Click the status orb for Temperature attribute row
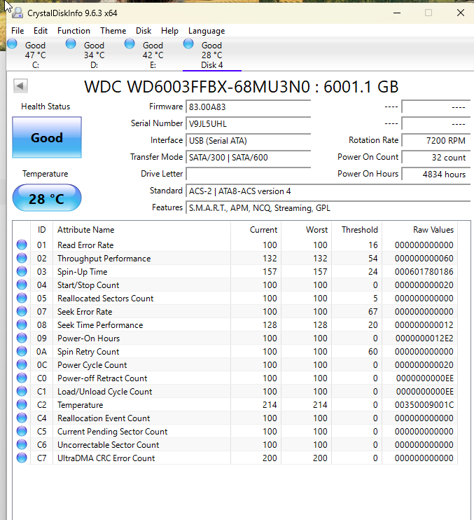Image resolution: width=474 pixels, height=520 pixels. pyautogui.click(x=22, y=404)
